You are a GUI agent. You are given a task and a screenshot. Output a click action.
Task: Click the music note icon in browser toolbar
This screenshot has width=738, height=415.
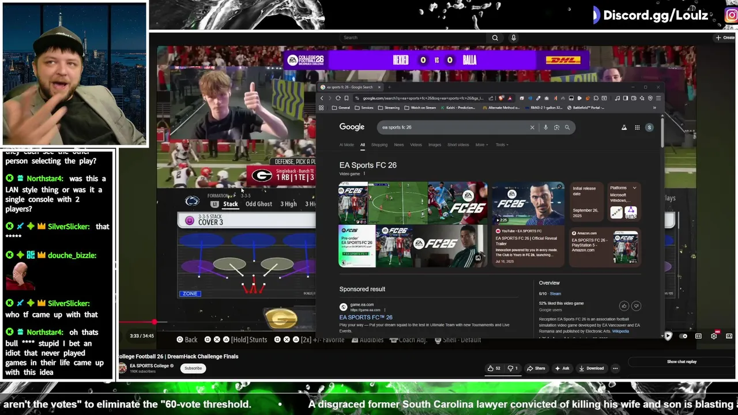tap(617, 98)
